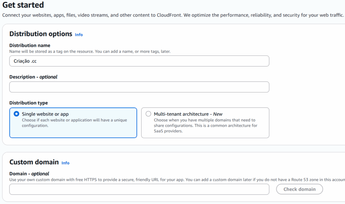Click the 'unique configuration' description in the single website card
Image resolution: width=345 pixels, height=204 pixels.
74,123
